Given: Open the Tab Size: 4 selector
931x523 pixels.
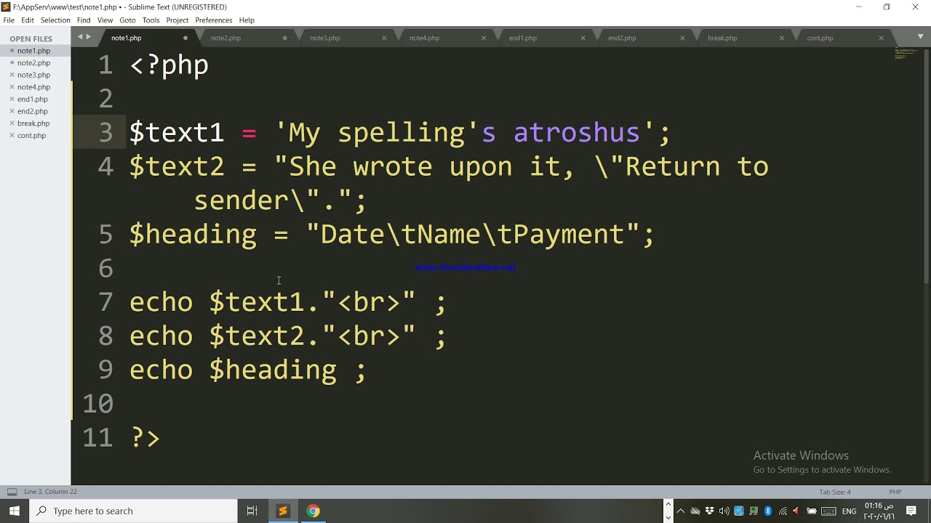Looking at the screenshot, I should [x=835, y=492].
